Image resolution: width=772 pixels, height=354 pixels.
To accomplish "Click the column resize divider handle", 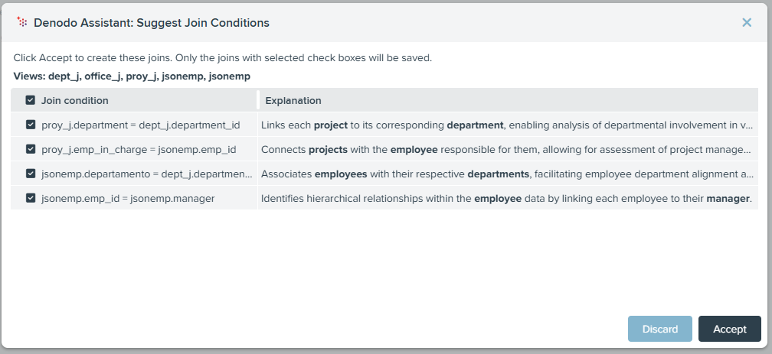I will 258,100.
